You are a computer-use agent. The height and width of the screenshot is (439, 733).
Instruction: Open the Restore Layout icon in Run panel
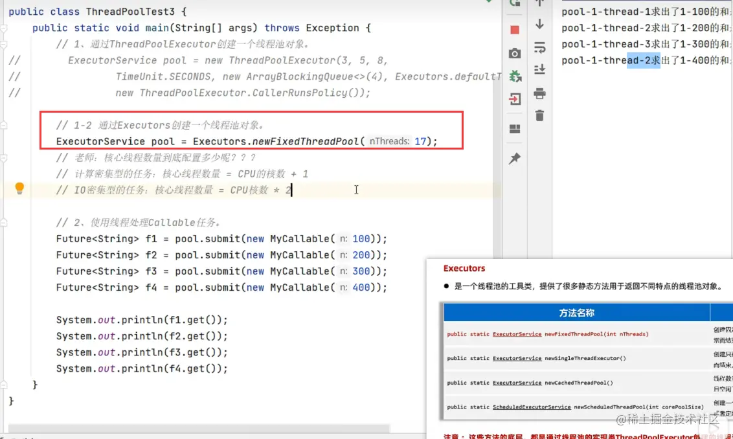(515, 129)
